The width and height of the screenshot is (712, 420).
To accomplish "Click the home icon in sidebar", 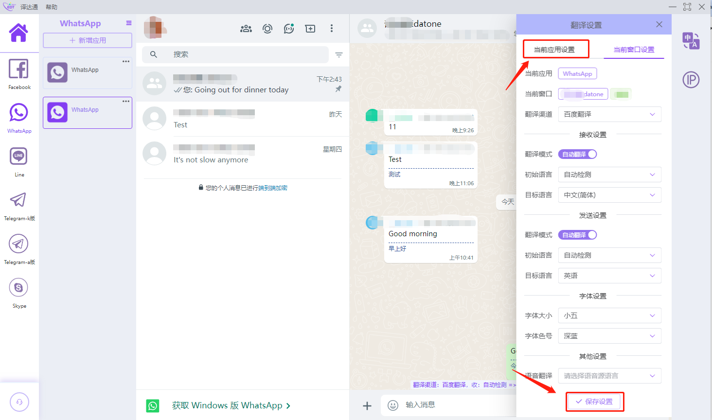I will coord(18,33).
